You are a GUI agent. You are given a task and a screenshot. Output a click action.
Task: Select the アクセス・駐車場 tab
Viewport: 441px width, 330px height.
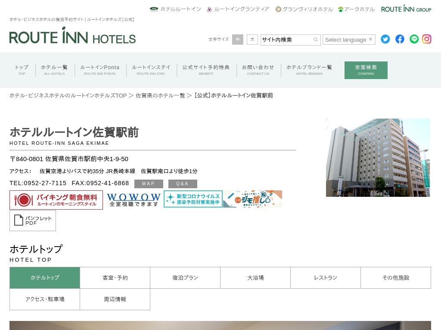click(45, 299)
